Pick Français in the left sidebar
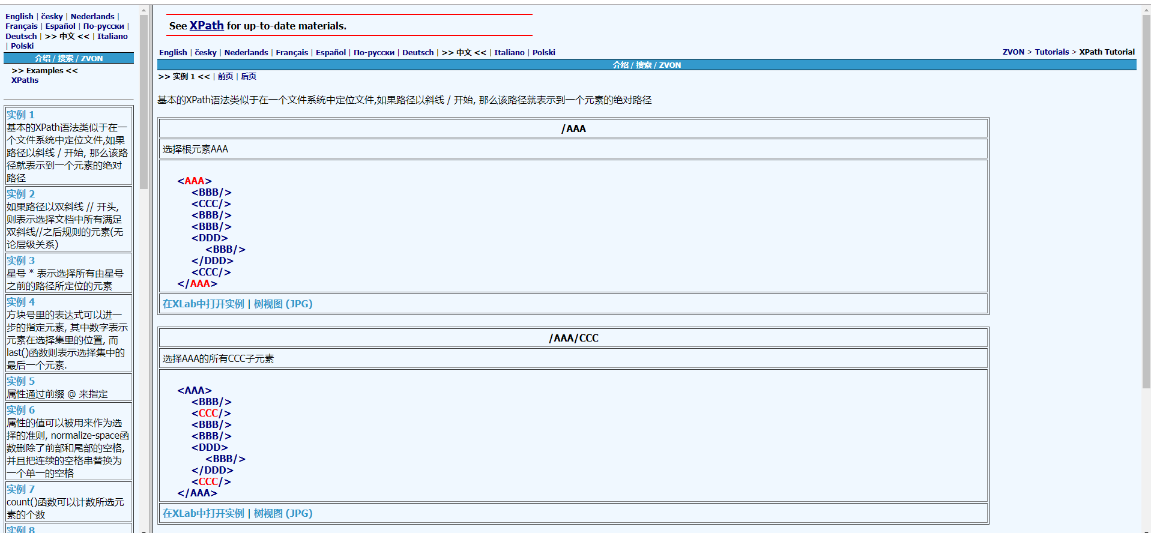1151x533 pixels. (x=22, y=26)
